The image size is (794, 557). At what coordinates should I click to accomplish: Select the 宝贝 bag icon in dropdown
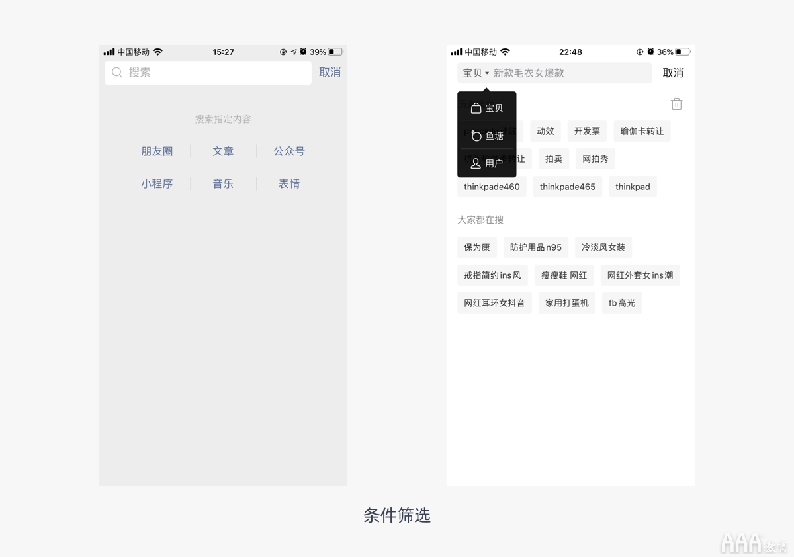[476, 108]
